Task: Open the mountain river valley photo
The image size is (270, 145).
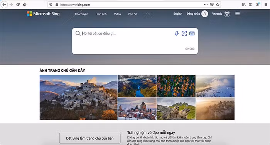Action: pyautogui.click(x=137, y=86)
